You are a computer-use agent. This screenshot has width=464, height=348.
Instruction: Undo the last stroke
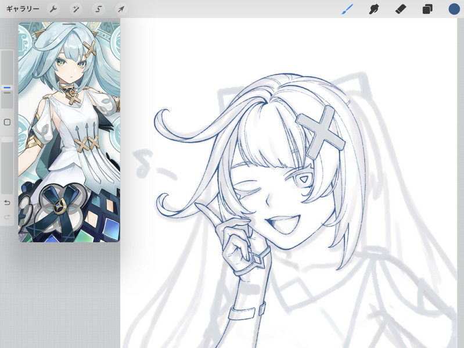coord(7,203)
